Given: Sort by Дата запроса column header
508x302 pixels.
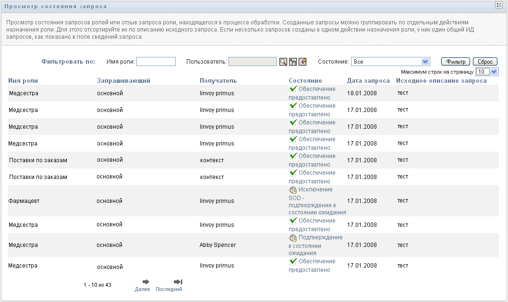Looking at the screenshot, I should pyautogui.click(x=368, y=80).
